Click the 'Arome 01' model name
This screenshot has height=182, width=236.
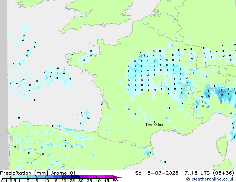pyautogui.click(x=63, y=173)
